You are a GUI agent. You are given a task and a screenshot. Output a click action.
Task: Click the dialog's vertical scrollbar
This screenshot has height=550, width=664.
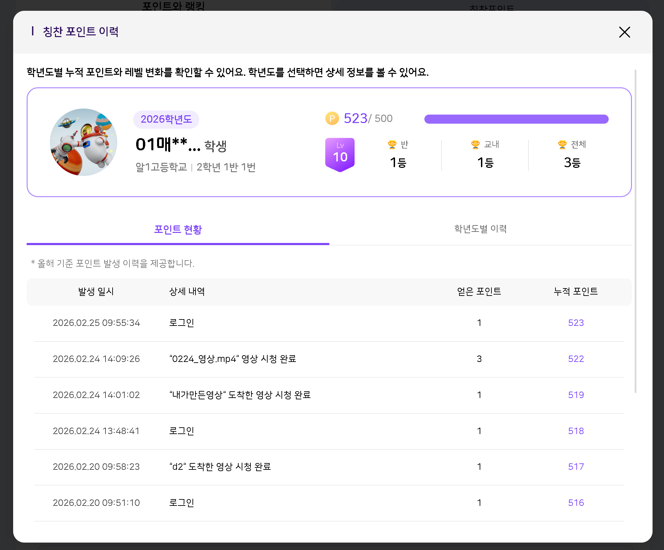[635, 231]
